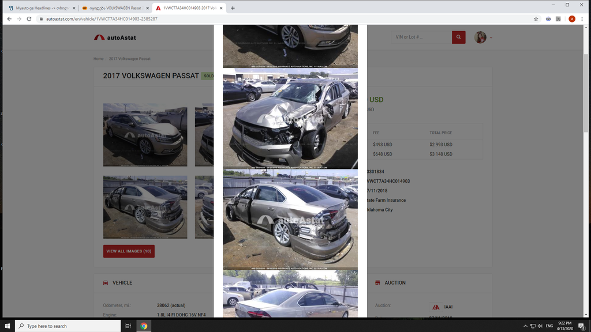Viewport: 591px width, 332px height.
Task: Click the Auction section icon
Action: (x=377, y=282)
